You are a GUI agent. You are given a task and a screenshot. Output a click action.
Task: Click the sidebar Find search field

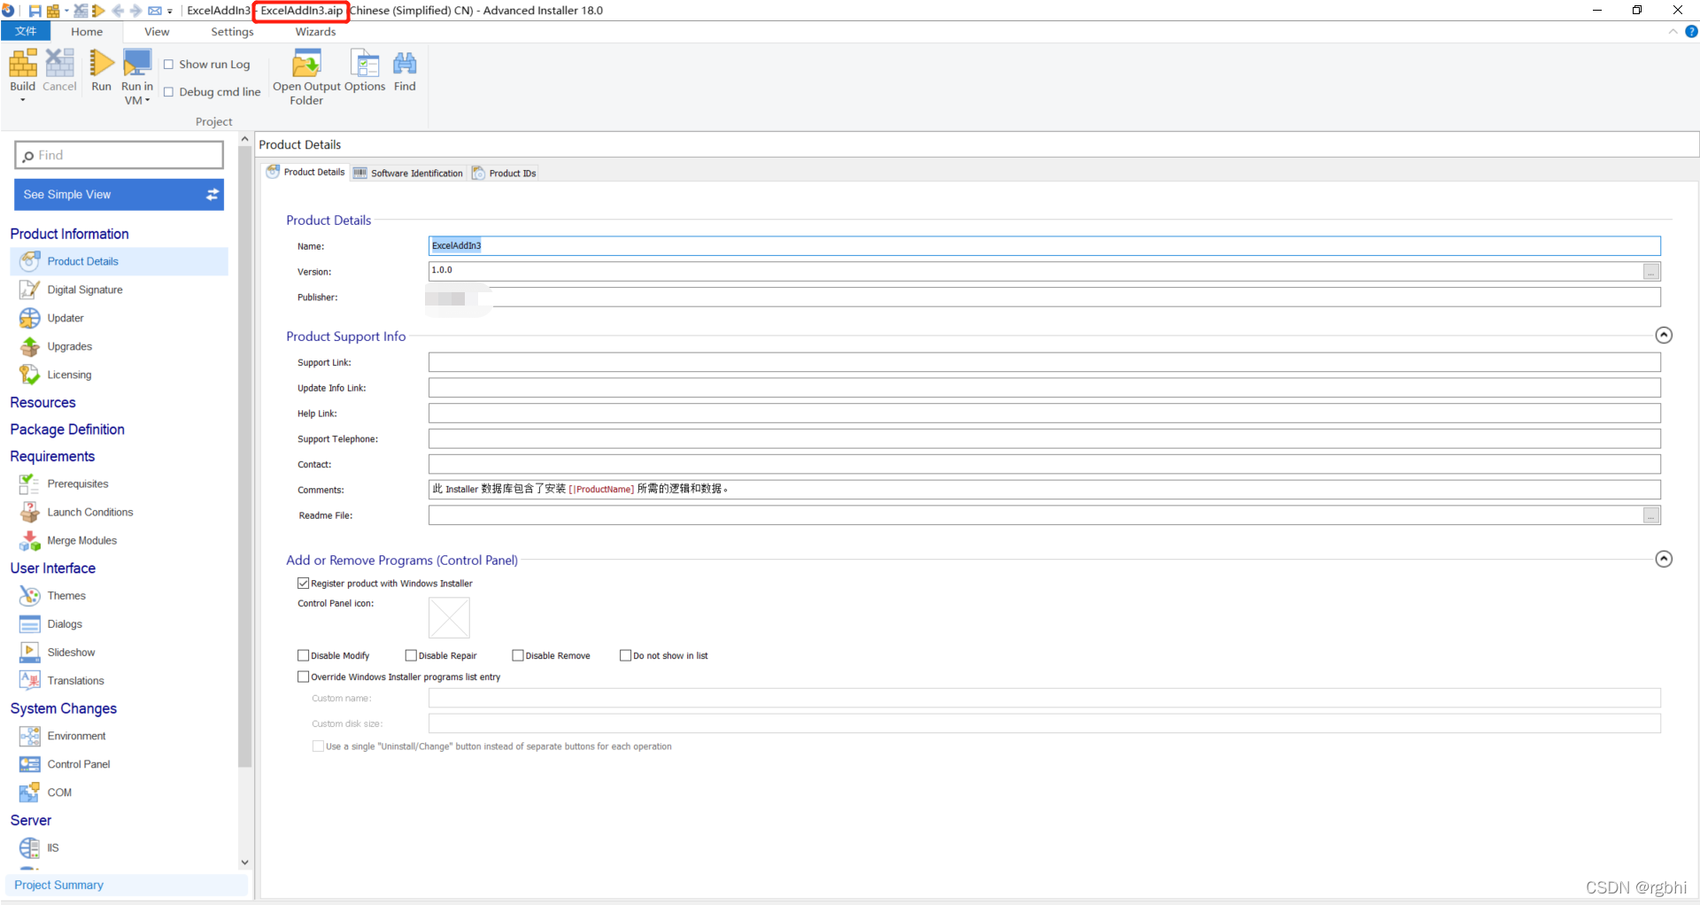pos(119,155)
